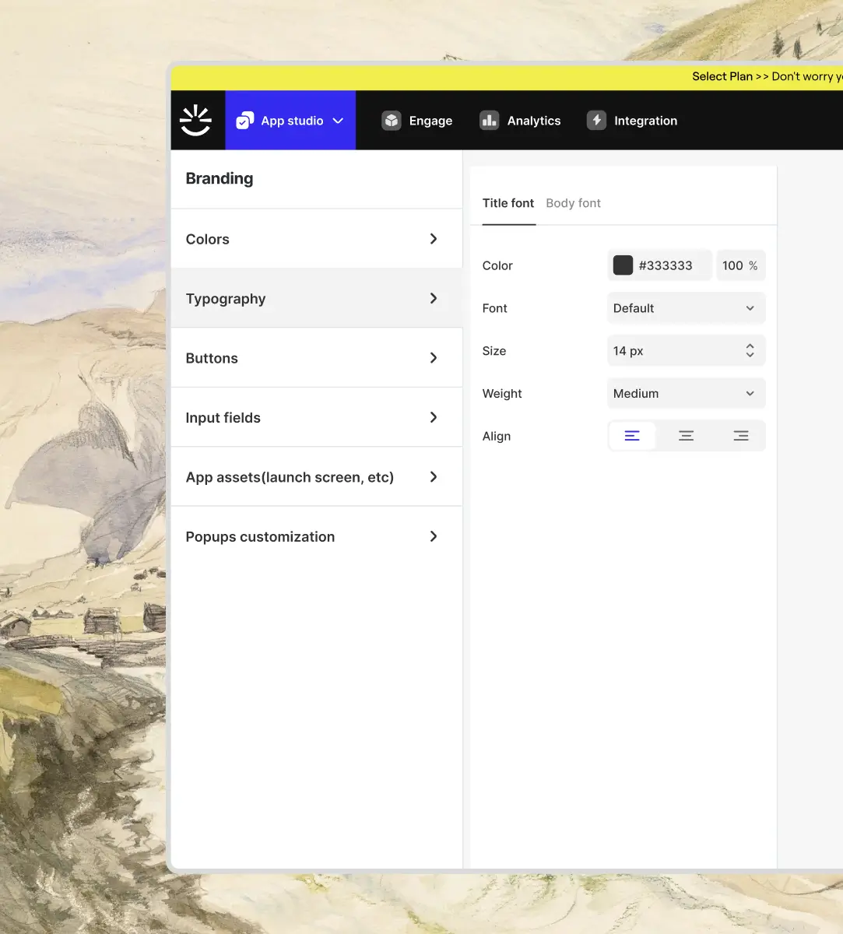This screenshot has width=843, height=934.
Task: Switch to the Title font tab
Action: pos(508,203)
